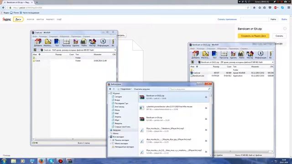Viewport: 292px width, 164px height.
Task: Click Тест icon in Bandicam zip WinRAR window
Action: point(214,55)
